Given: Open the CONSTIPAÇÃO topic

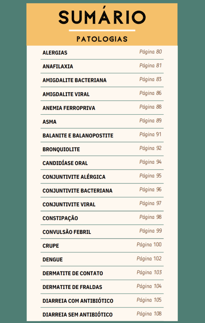Looking at the screenshot, I should click(x=60, y=218).
